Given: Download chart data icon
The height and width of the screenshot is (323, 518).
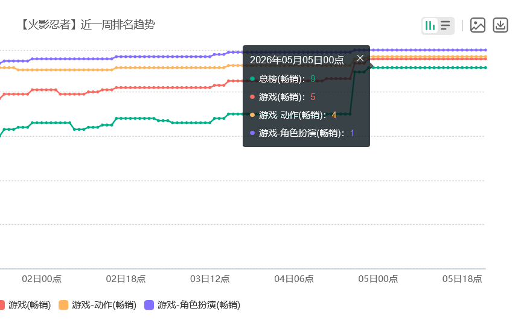Looking at the screenshot, I should (x=500, y=25).
